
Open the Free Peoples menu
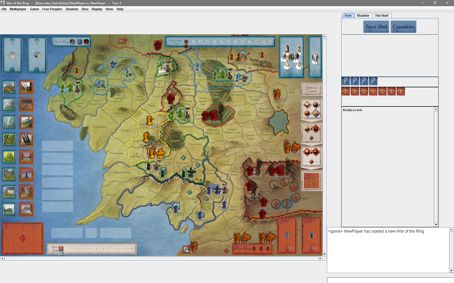point(52,9)
